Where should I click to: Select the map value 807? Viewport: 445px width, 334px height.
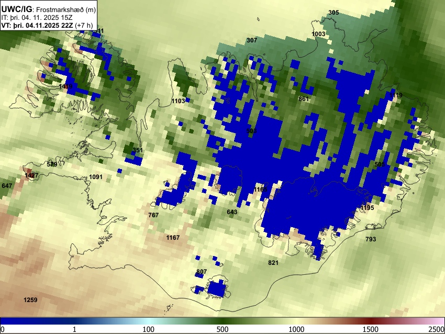(202, 272)
